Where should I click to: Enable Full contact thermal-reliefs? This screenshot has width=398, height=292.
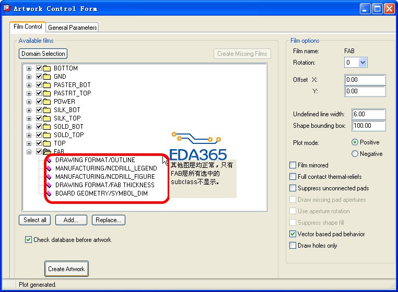pyautogui.click(x=292, y=177)
